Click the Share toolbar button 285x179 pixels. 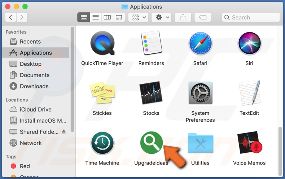183,17
